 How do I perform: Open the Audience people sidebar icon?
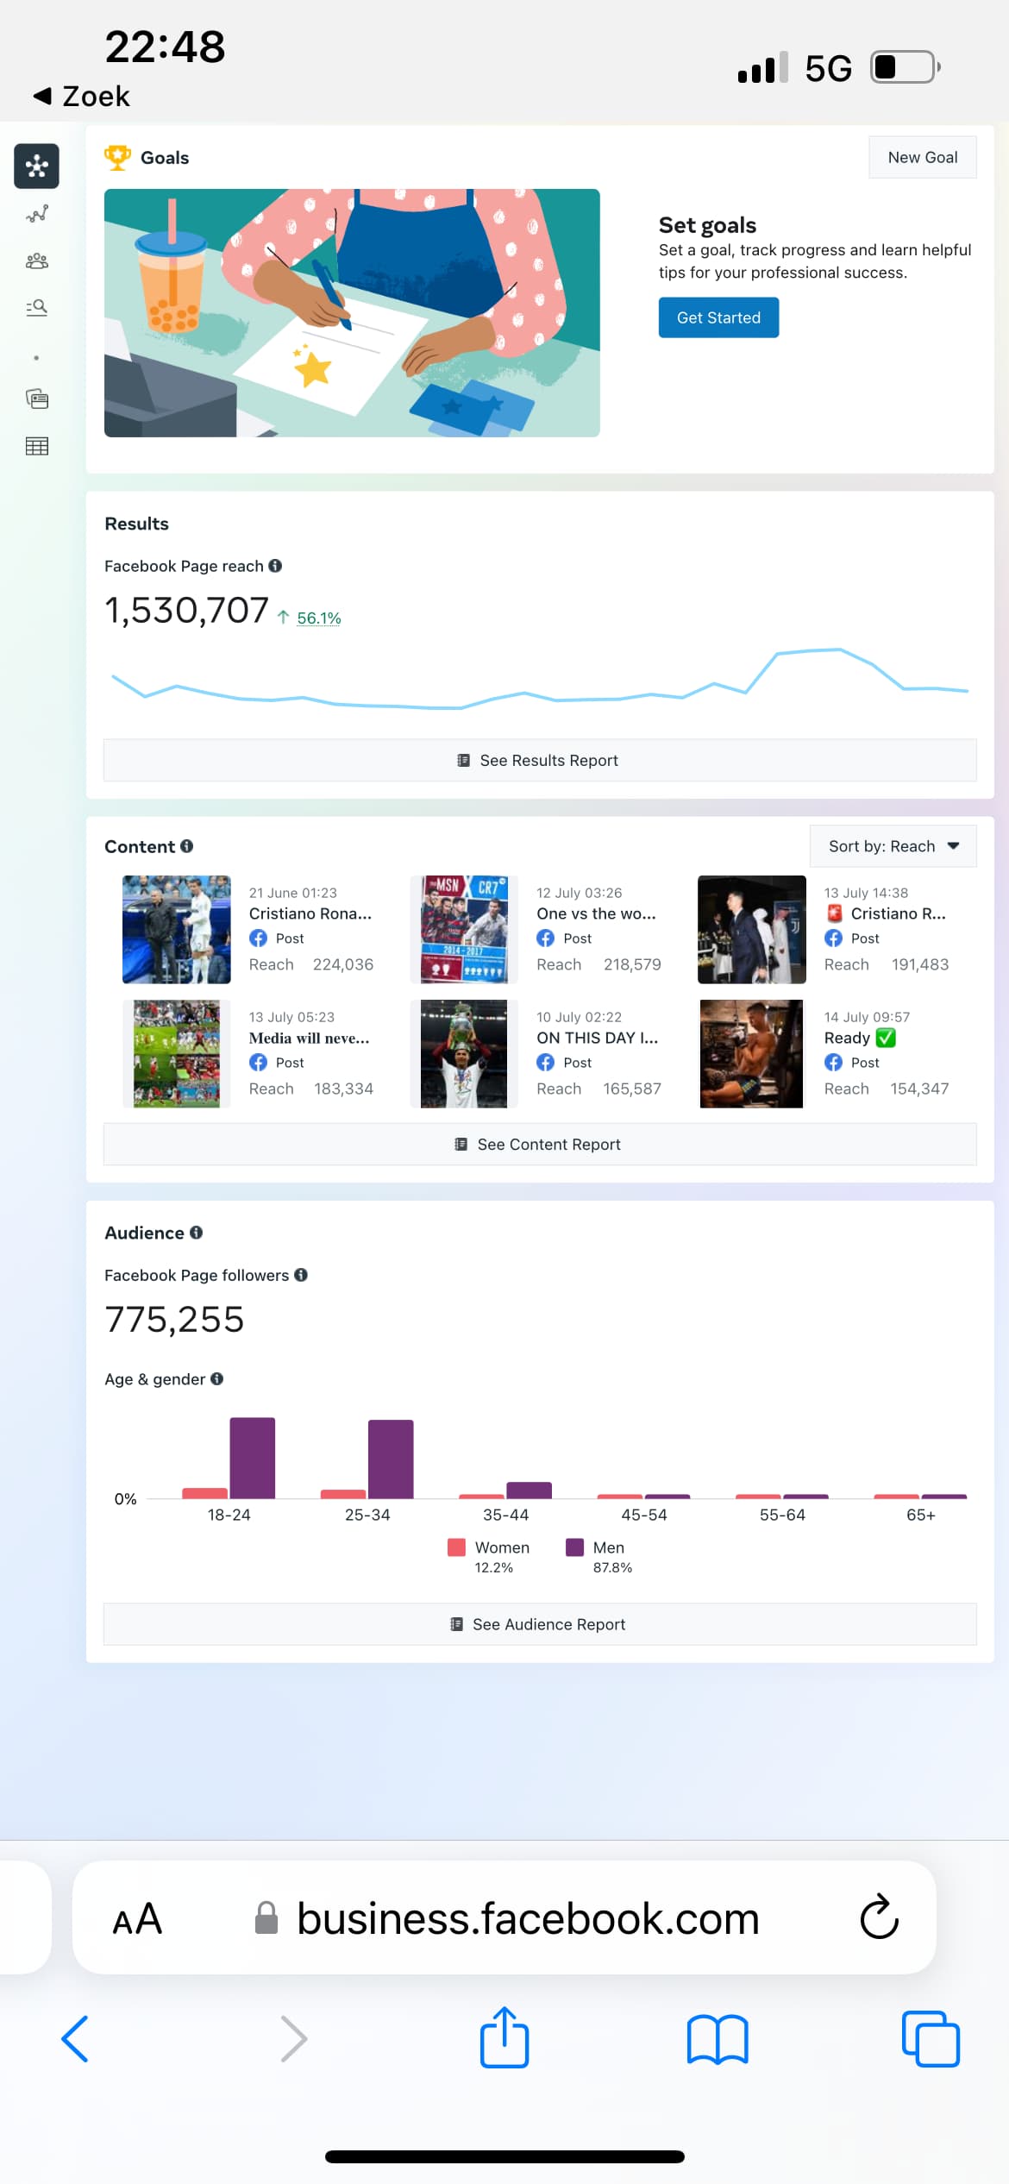point(36,260)
